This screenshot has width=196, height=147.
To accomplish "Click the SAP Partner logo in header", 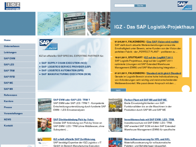I will coord(185,6).
